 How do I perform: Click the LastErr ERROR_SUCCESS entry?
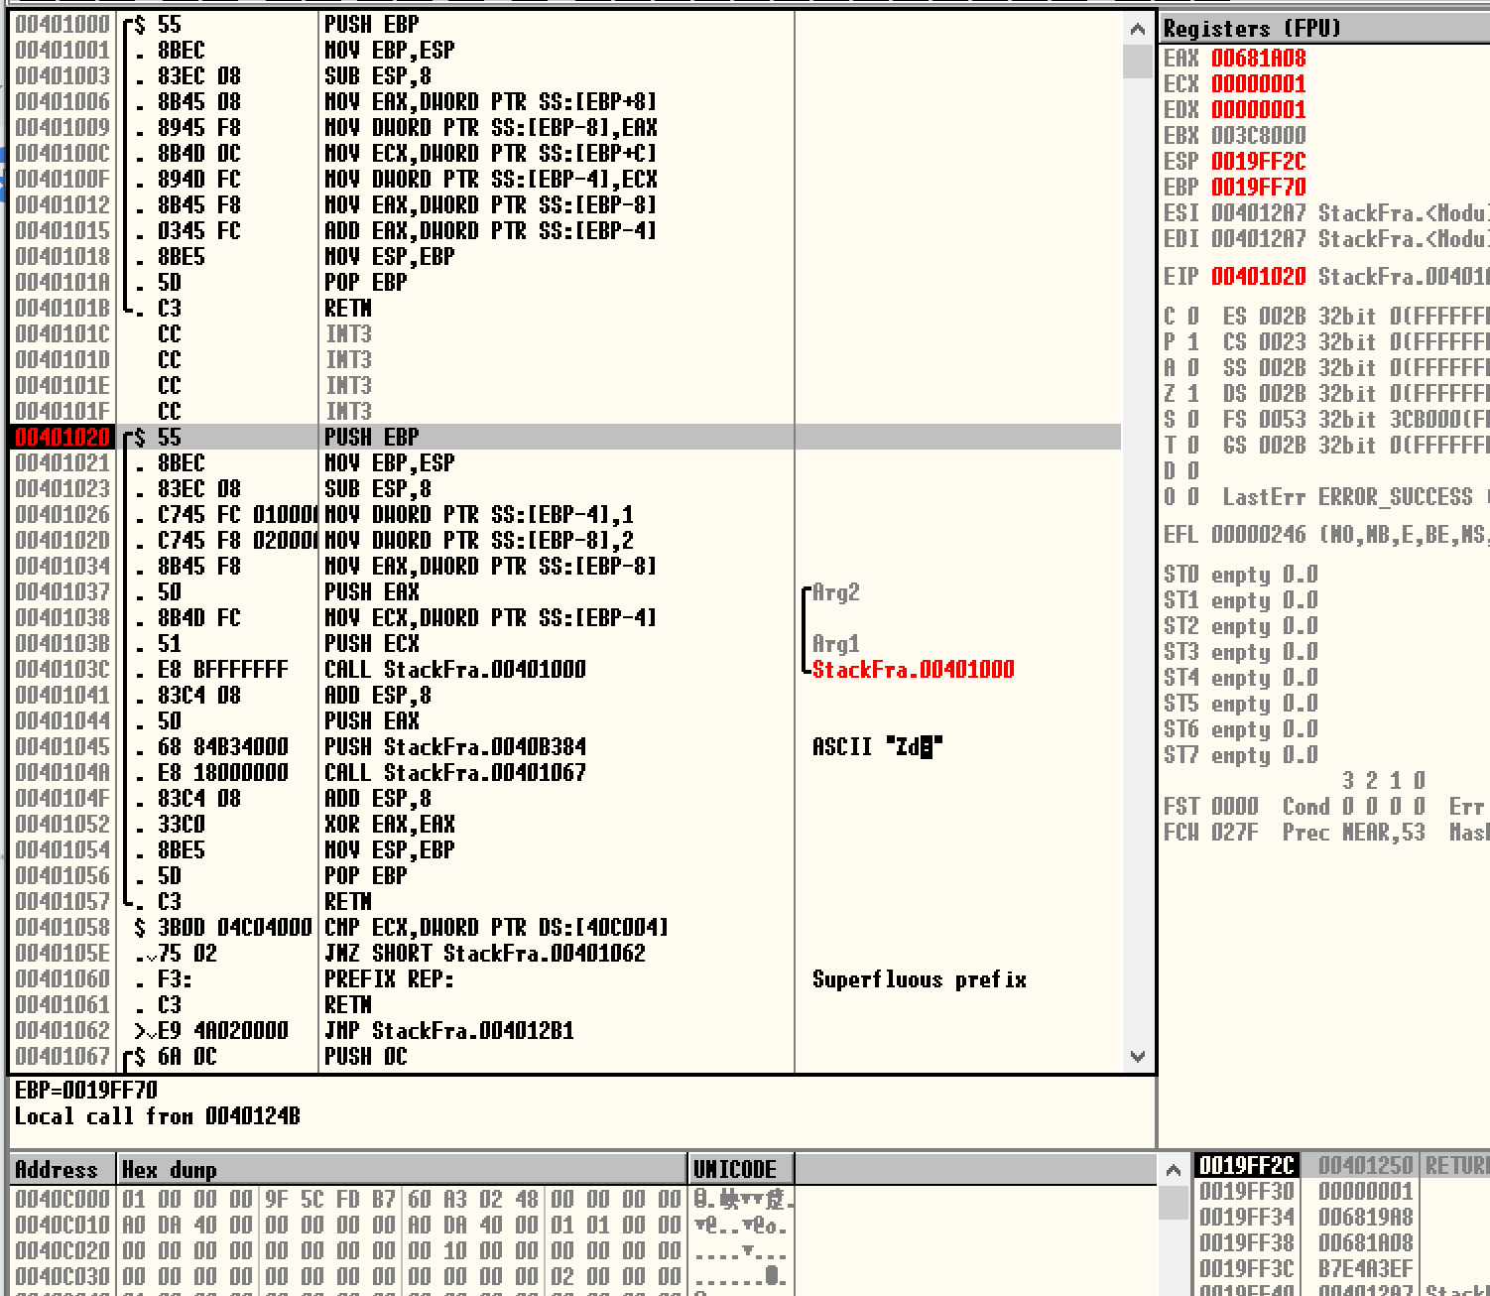[1319, 496]
